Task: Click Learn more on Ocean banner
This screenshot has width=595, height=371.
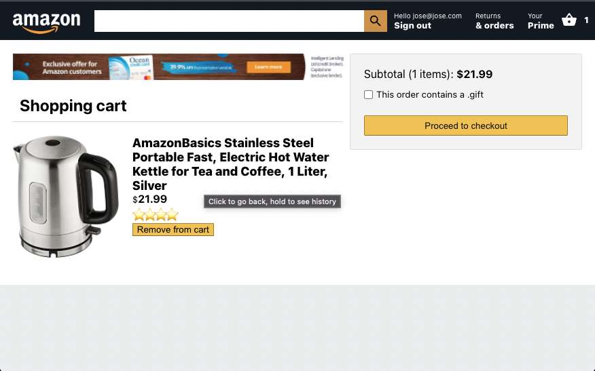Action: tap(269, 67)
